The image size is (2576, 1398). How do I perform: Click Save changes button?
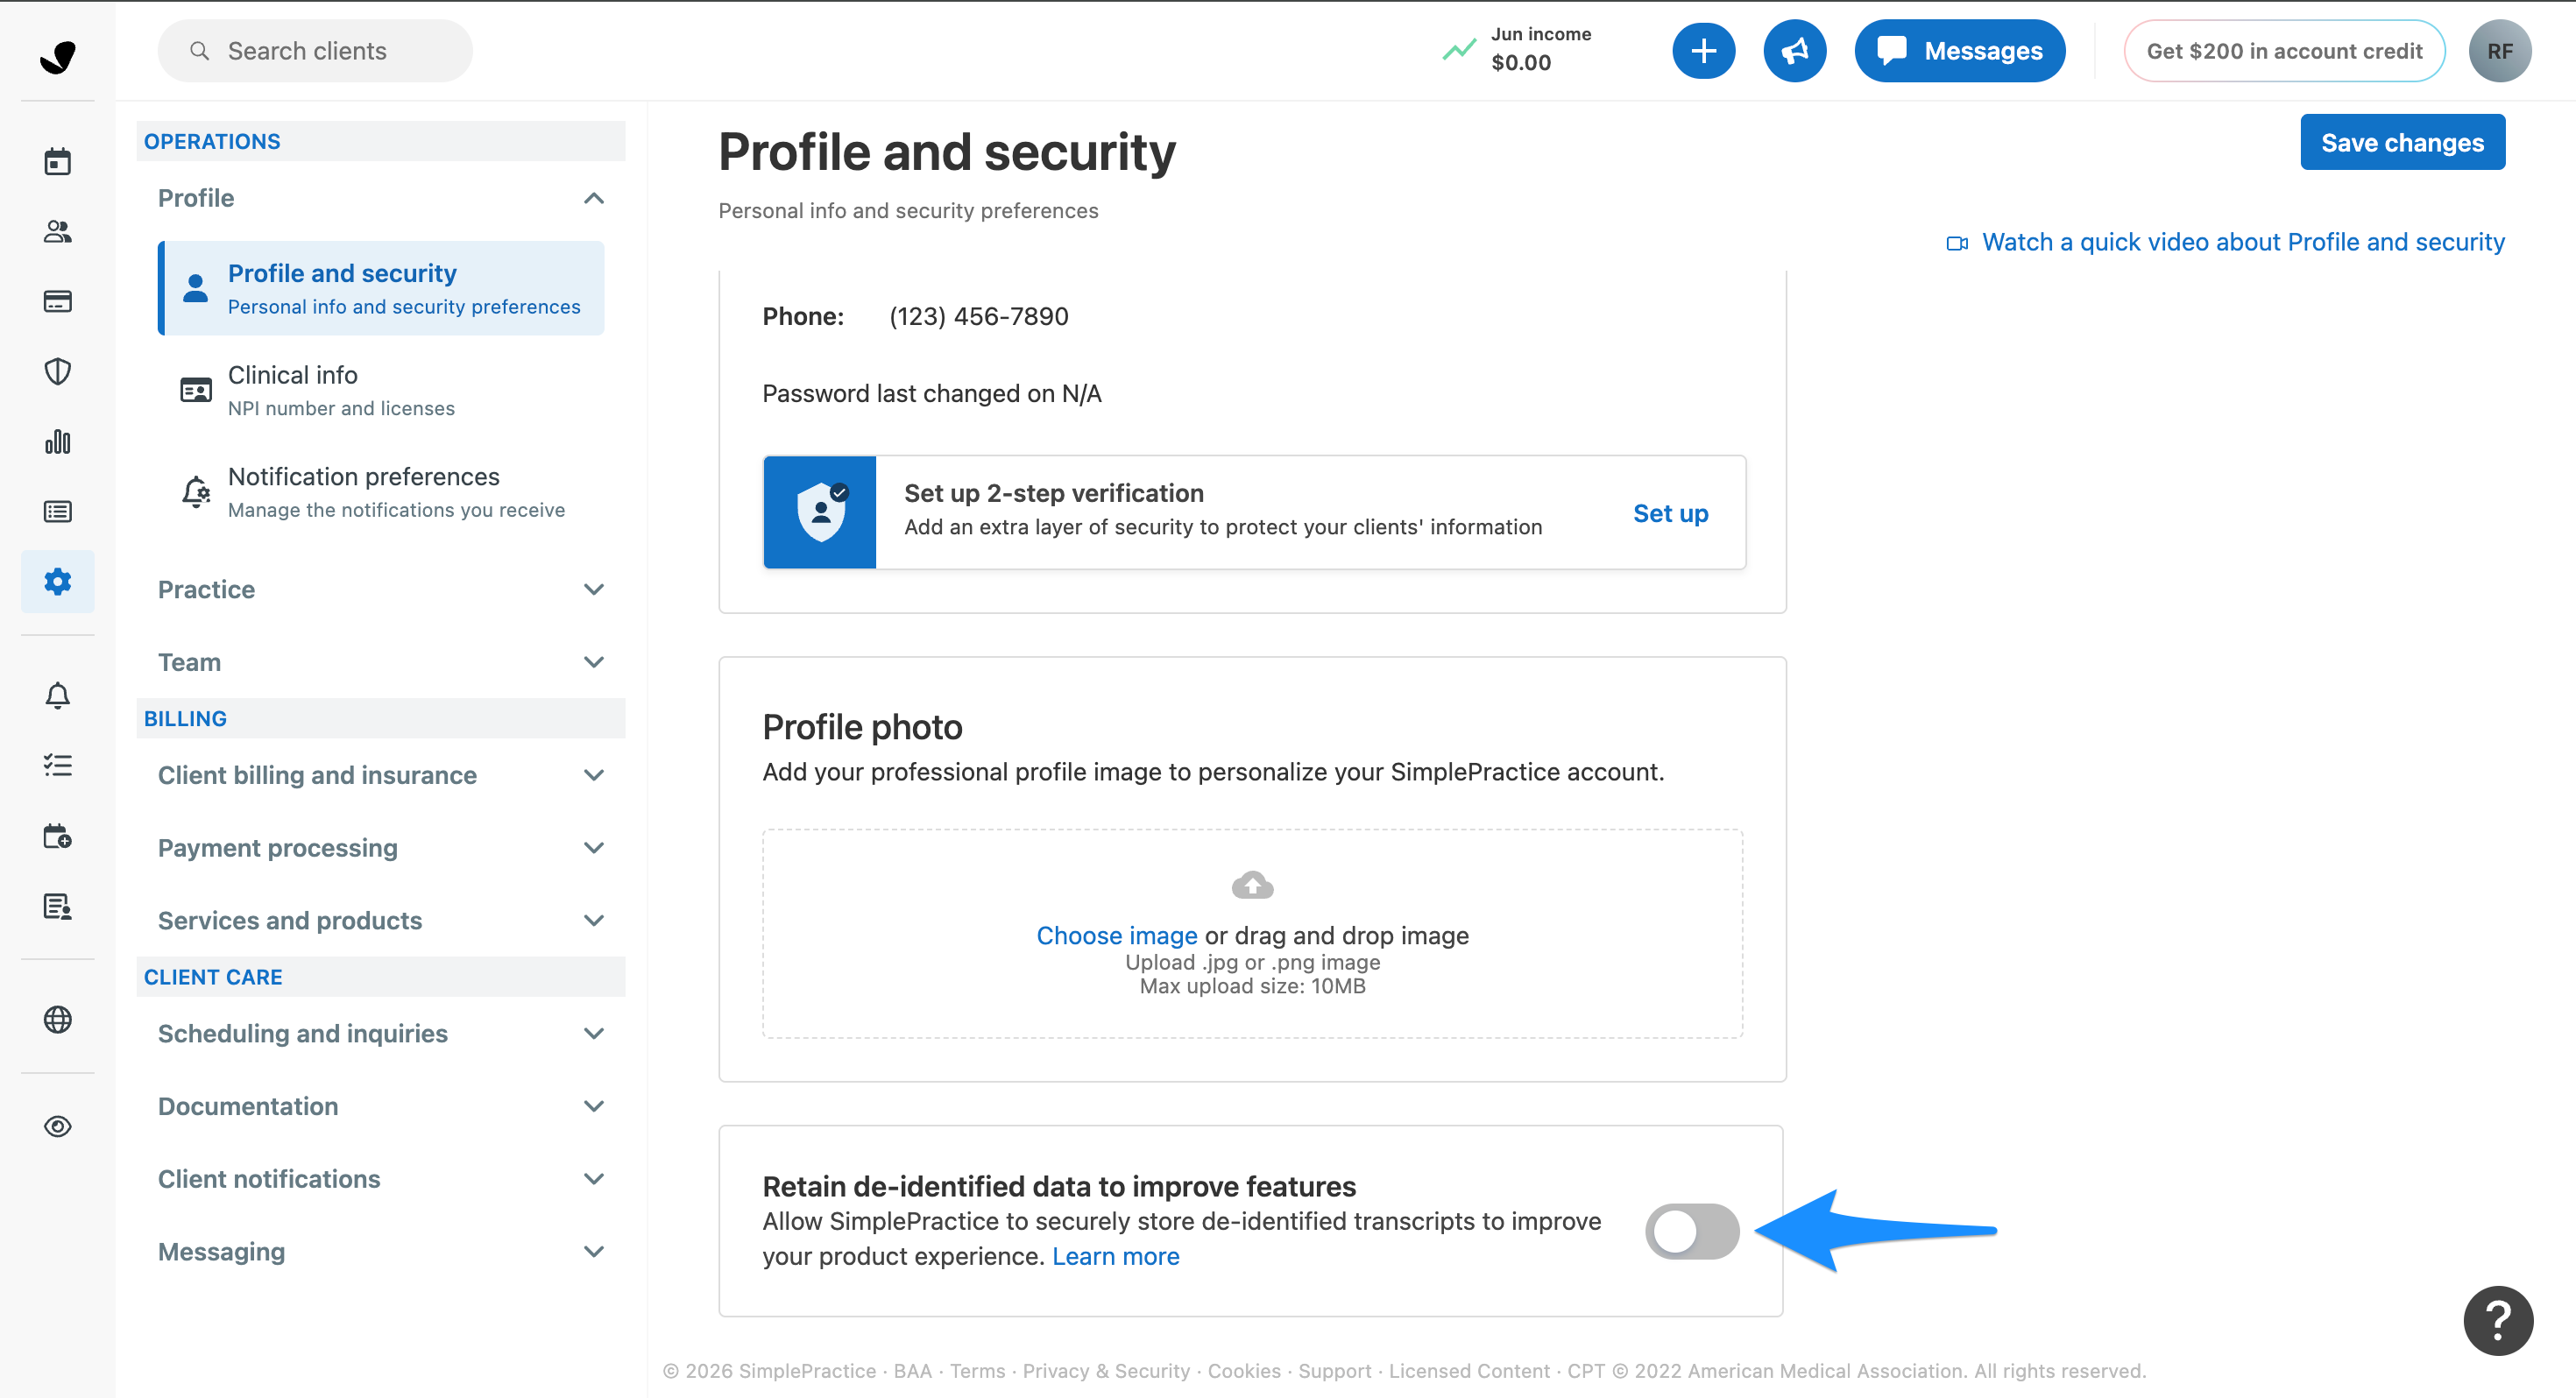tap(2402, 142)
